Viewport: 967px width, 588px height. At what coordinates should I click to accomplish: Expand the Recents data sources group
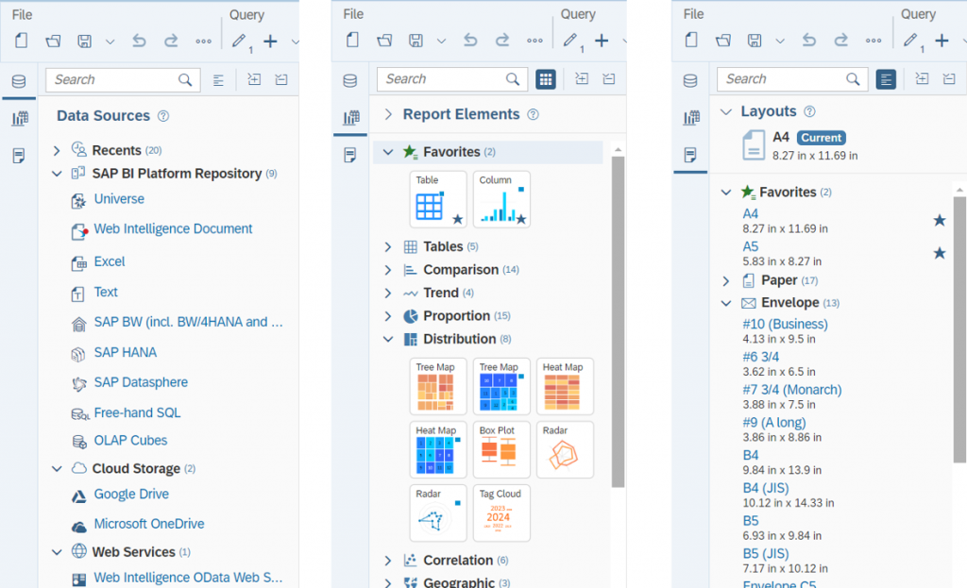57,150
